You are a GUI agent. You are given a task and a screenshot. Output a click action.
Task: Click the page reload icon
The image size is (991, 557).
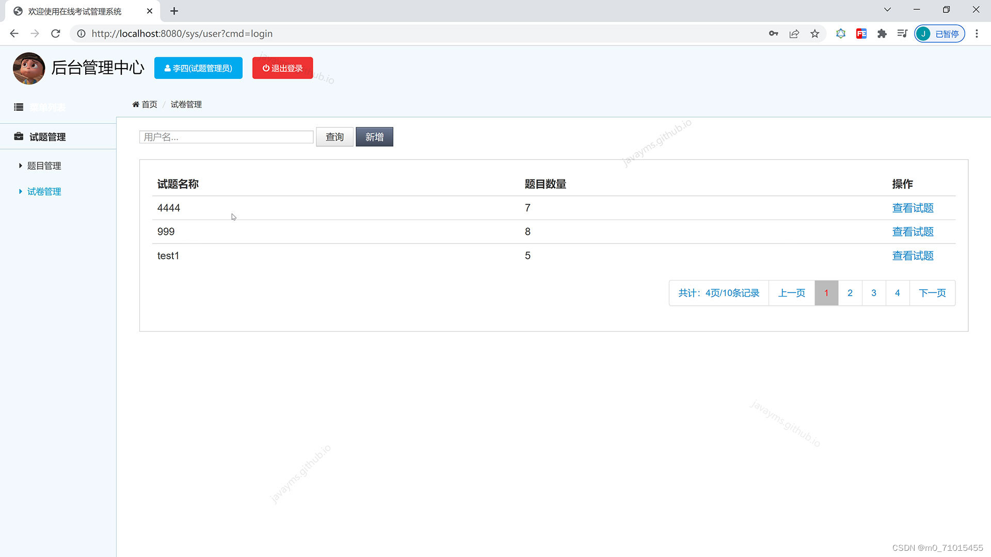point(55,34)
